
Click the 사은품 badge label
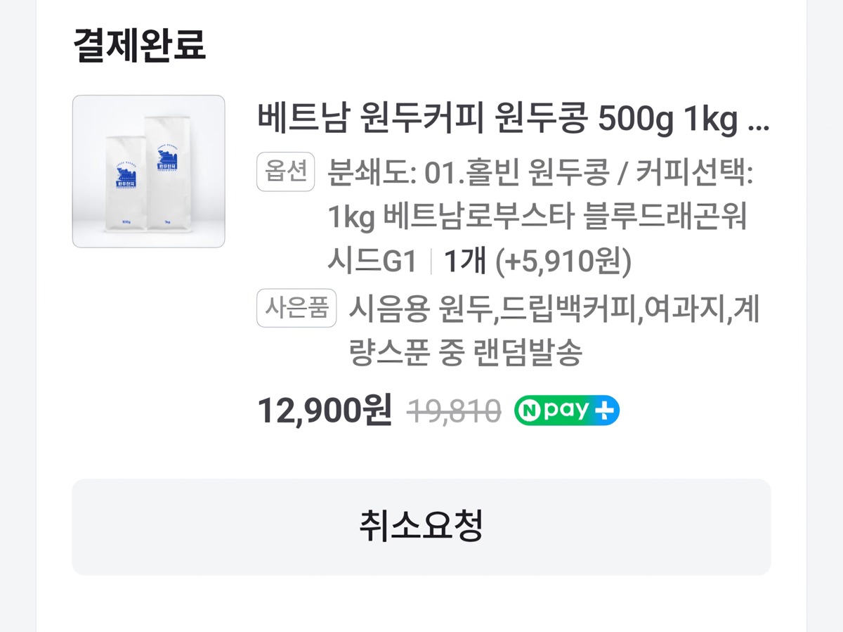coord(296,308)
